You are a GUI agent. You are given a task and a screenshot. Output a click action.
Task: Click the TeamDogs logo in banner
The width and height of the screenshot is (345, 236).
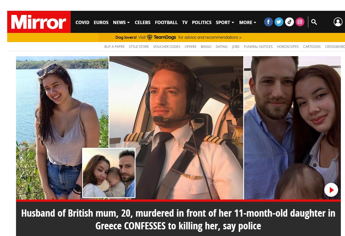pos(161,37)
